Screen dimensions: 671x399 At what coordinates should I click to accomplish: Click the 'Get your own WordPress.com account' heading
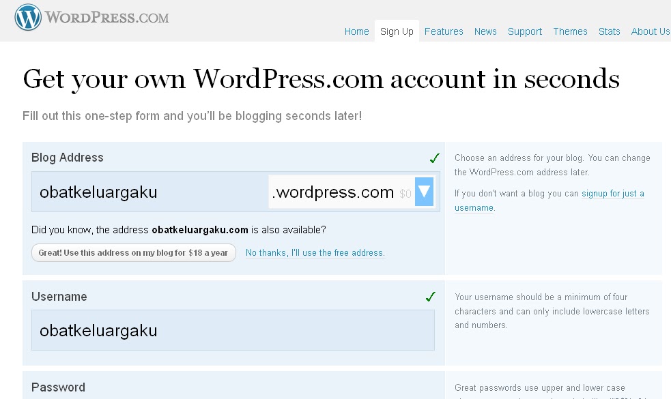tap(321, 80)
